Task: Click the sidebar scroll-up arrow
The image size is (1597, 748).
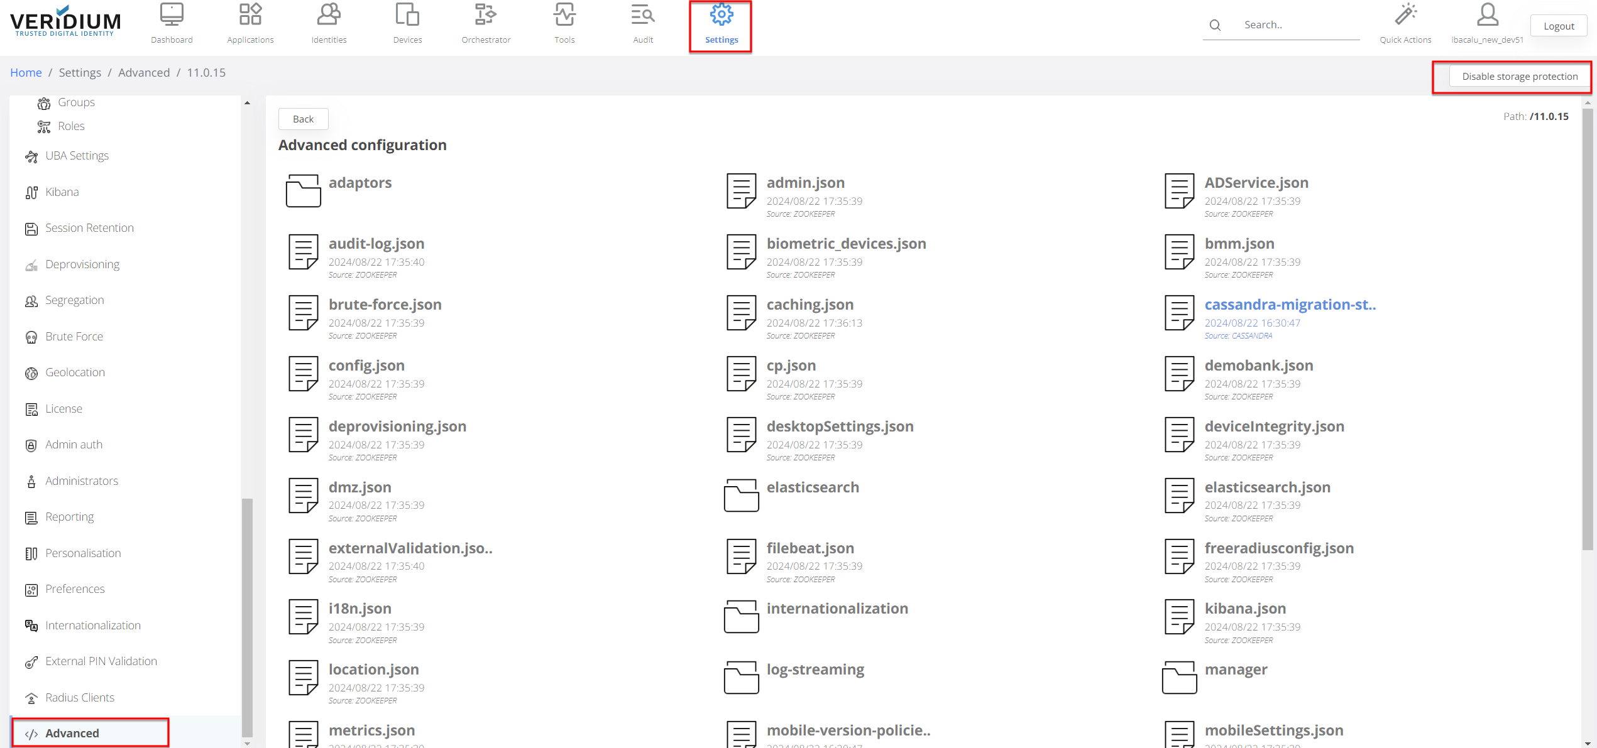Action: [247, 103]
